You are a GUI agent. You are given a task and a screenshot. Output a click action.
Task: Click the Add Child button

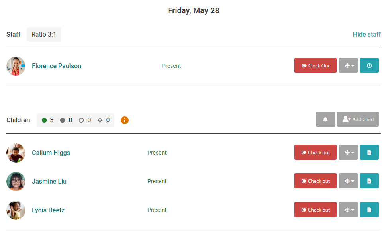[x=358, y=119]
